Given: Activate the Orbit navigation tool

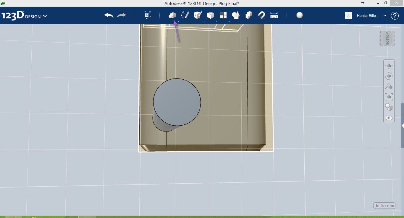Looking at the screenshot, I should click(x=389, y=76).
